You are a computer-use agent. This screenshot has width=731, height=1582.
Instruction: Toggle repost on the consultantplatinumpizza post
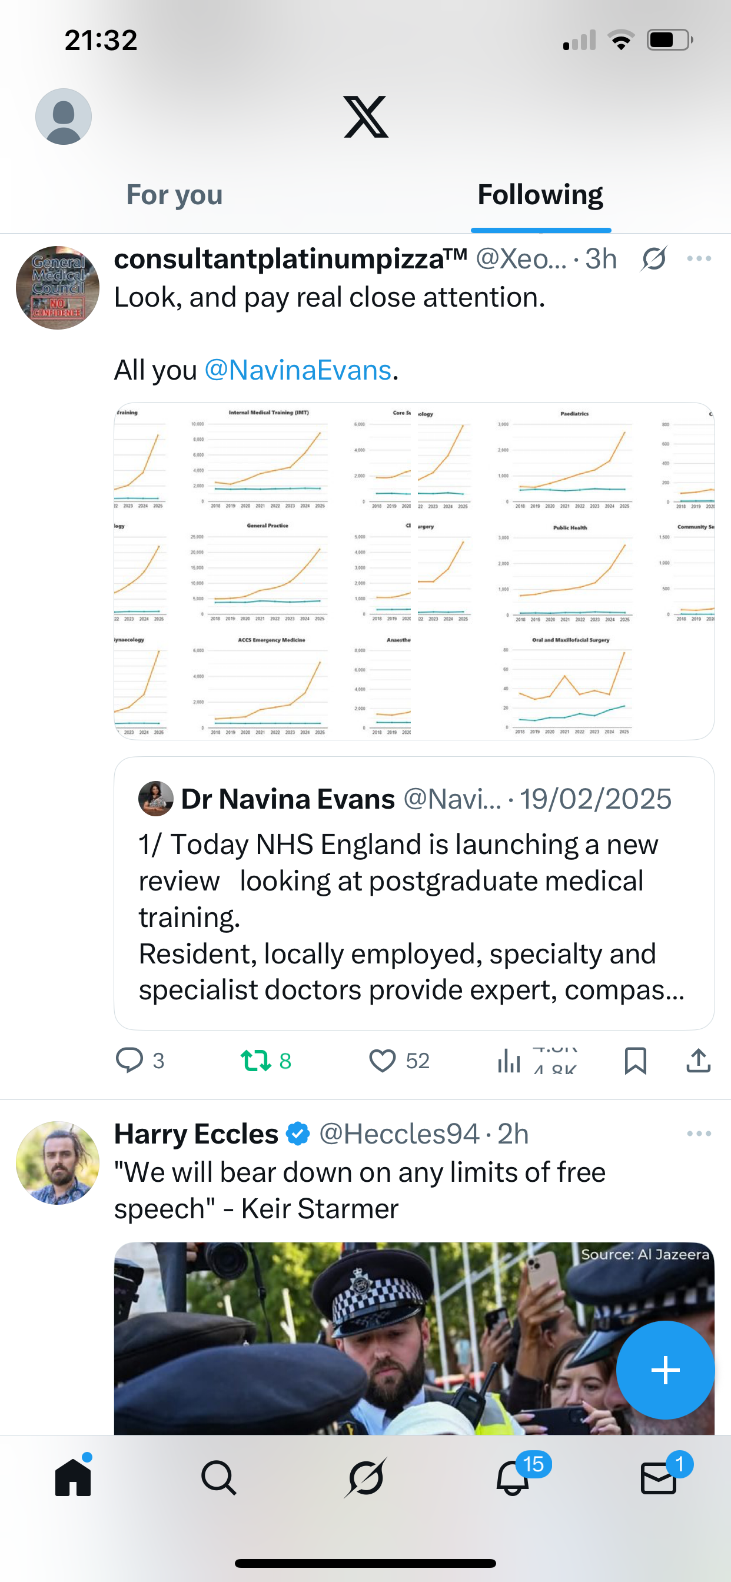(x=256, y=1061)
